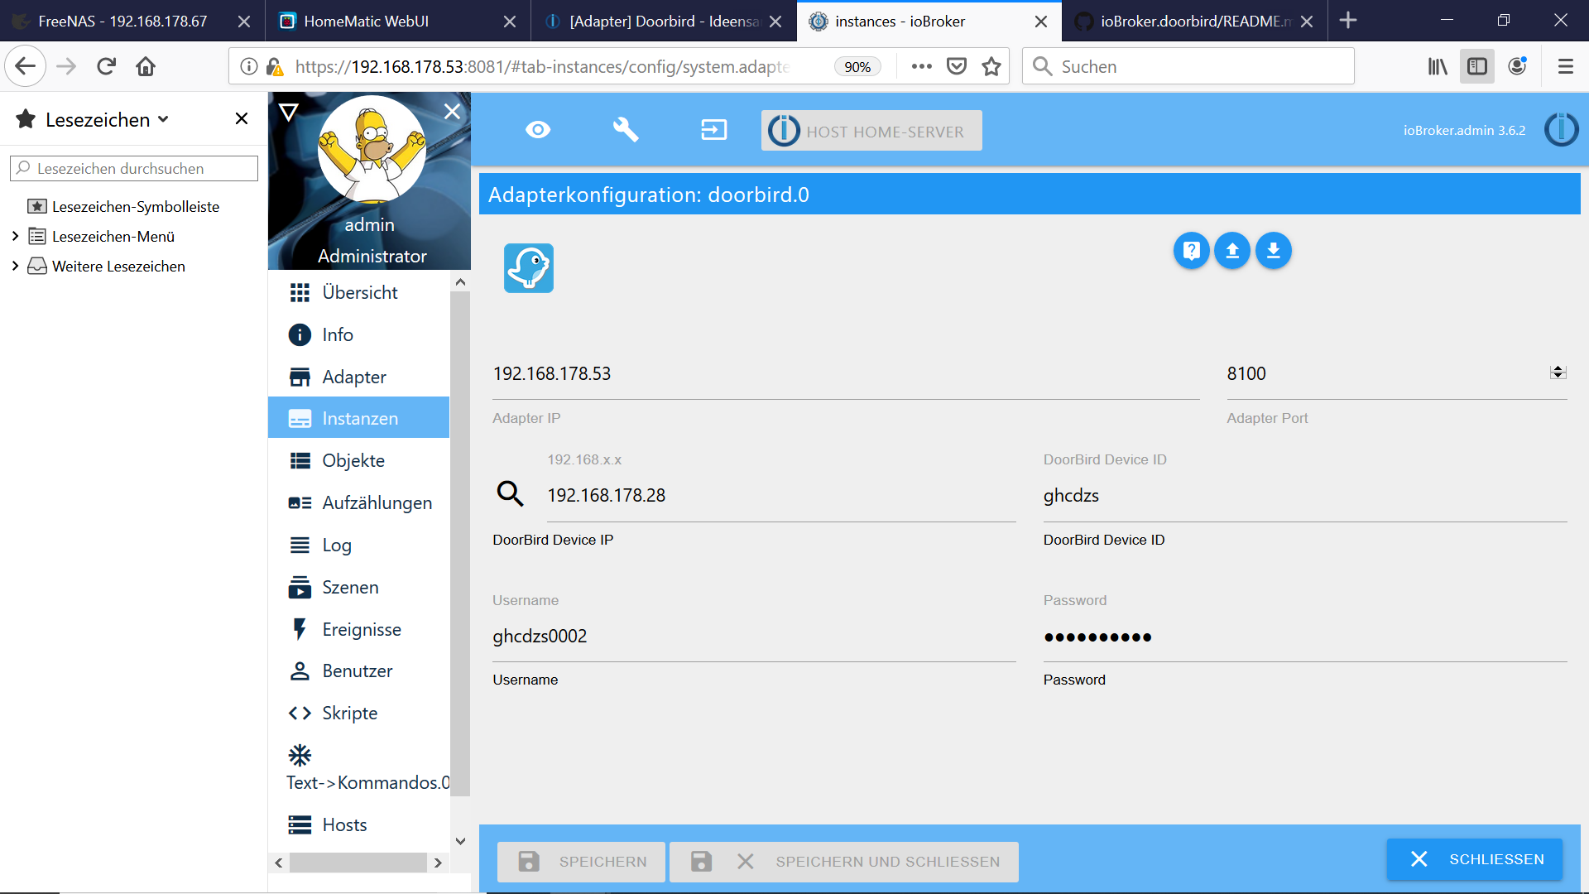Click the Homer admin avatar
The image size is (1589, 894).
(372, 149)
